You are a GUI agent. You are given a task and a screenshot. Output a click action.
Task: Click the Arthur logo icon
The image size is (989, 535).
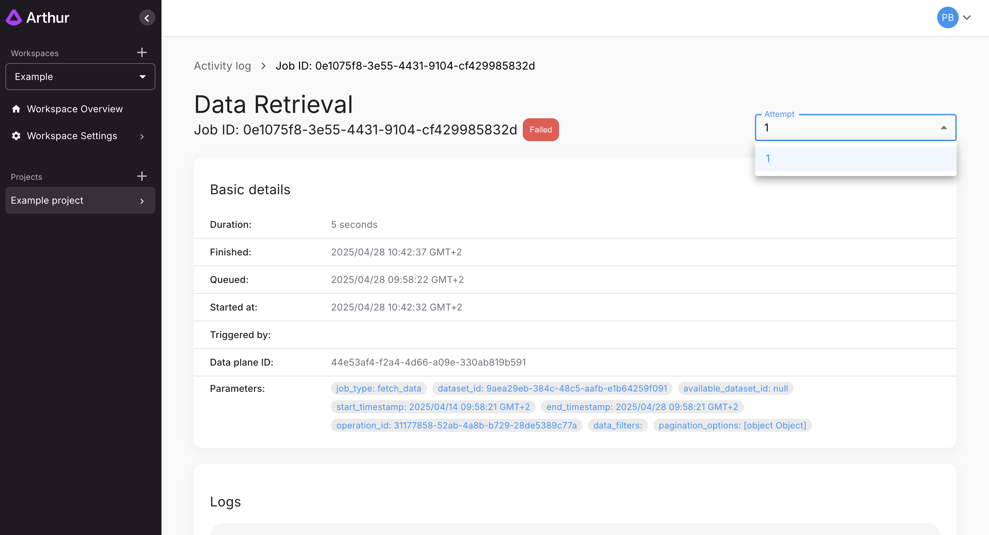(x=14, y=17)
